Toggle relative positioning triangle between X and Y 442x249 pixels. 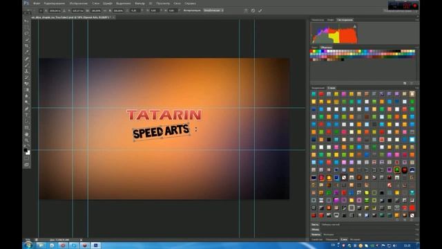click(64, 10)
